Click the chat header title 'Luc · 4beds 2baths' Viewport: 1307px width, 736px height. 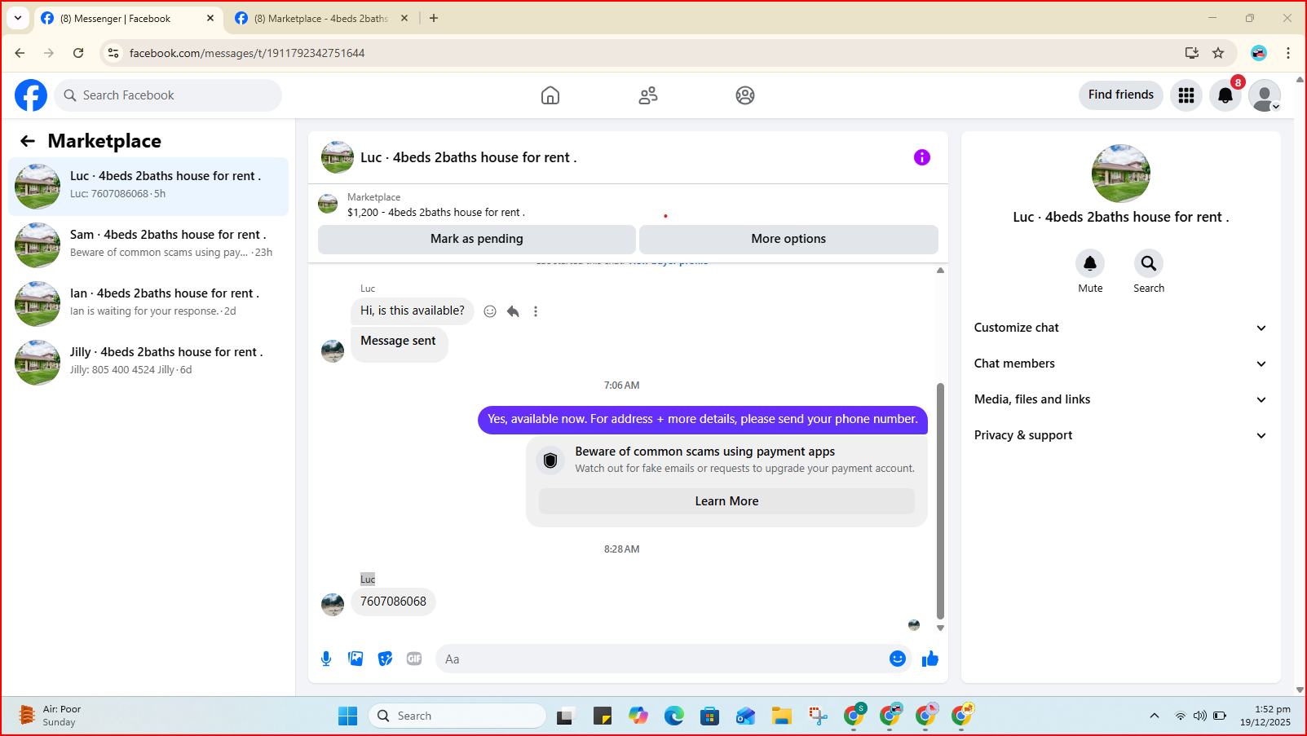point(469,157)
